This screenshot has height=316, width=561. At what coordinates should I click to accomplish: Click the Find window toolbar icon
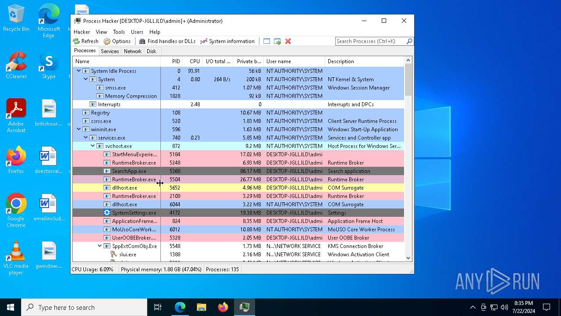(x=266, y=41)
